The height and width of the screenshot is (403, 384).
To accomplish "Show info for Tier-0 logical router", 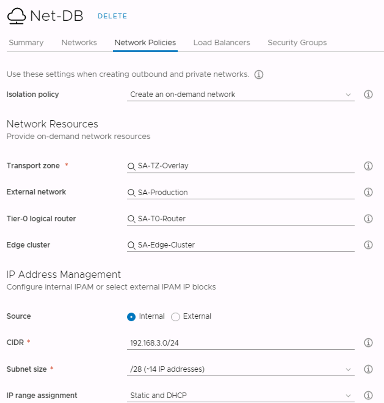I will 368,219.
